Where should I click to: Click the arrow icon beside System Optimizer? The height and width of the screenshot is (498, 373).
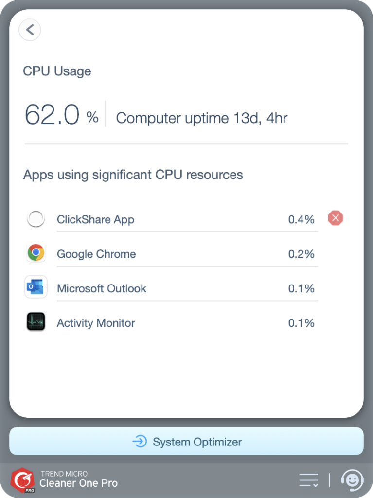(x=140, y=442)
